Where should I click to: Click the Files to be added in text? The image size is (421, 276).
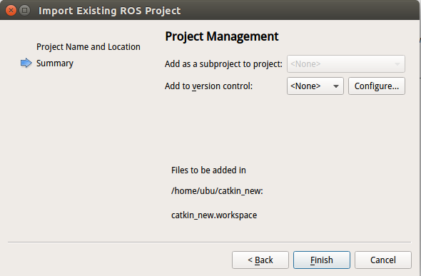(x=208, y=170)
